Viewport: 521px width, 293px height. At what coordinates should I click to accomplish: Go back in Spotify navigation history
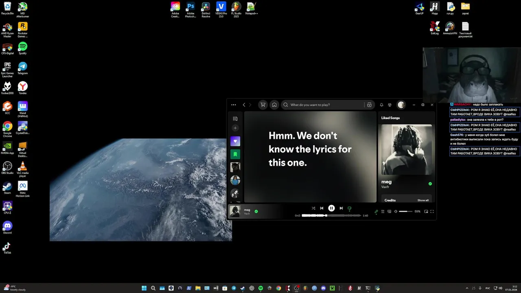click(244, 105)
